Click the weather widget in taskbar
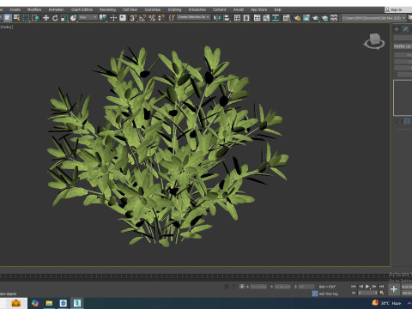 [386, 303]
